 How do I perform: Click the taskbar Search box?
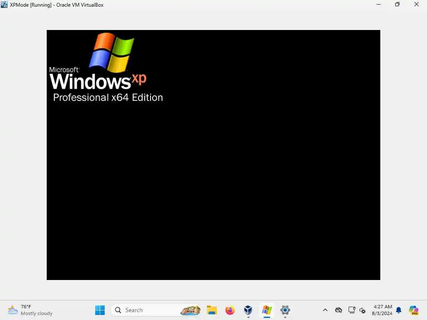pyautogui.click(x=156, y=310)
